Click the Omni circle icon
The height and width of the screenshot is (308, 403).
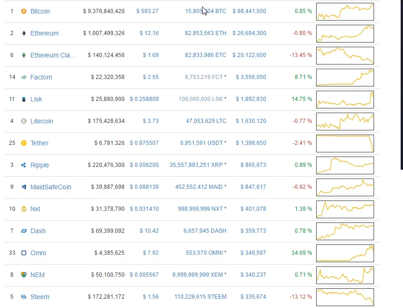24,253
